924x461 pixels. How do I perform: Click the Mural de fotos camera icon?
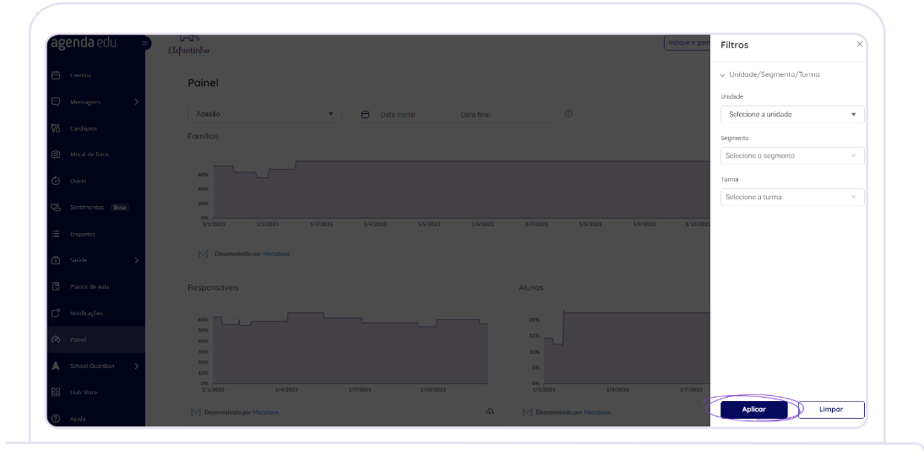56,155
